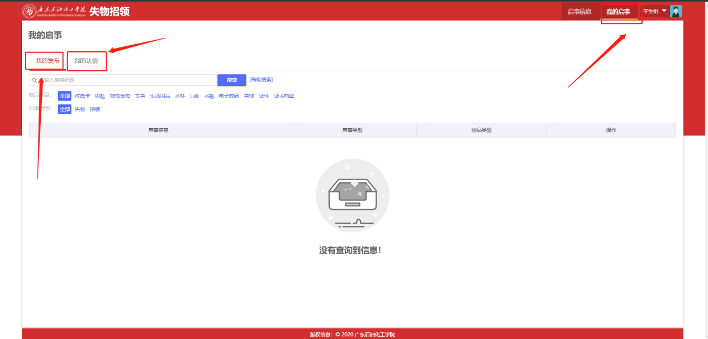
Task: Filter item type by 钱包背包
Action: (x=120, y=96)
